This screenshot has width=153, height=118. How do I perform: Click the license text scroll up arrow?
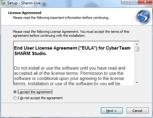(137, 44)
